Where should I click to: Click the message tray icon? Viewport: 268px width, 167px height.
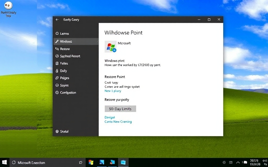click(245, 162)
